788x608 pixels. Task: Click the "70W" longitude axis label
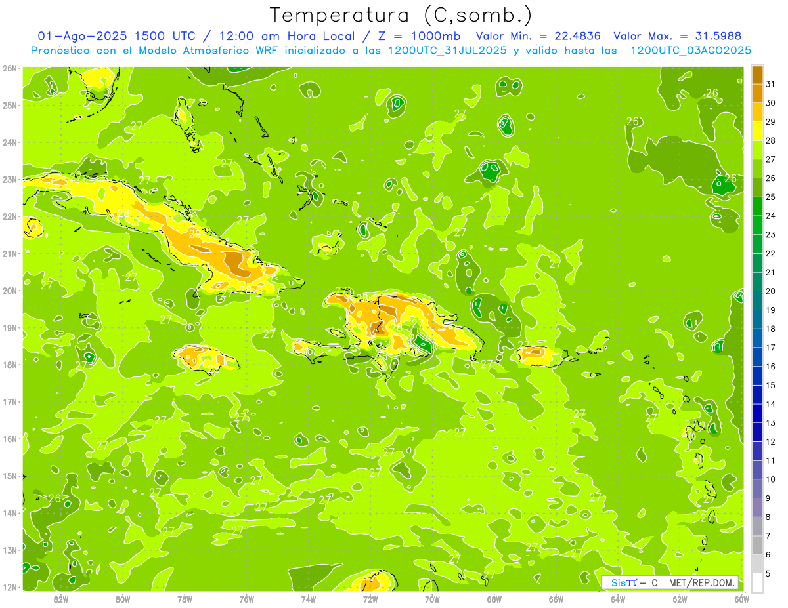[x=432, y=598]
